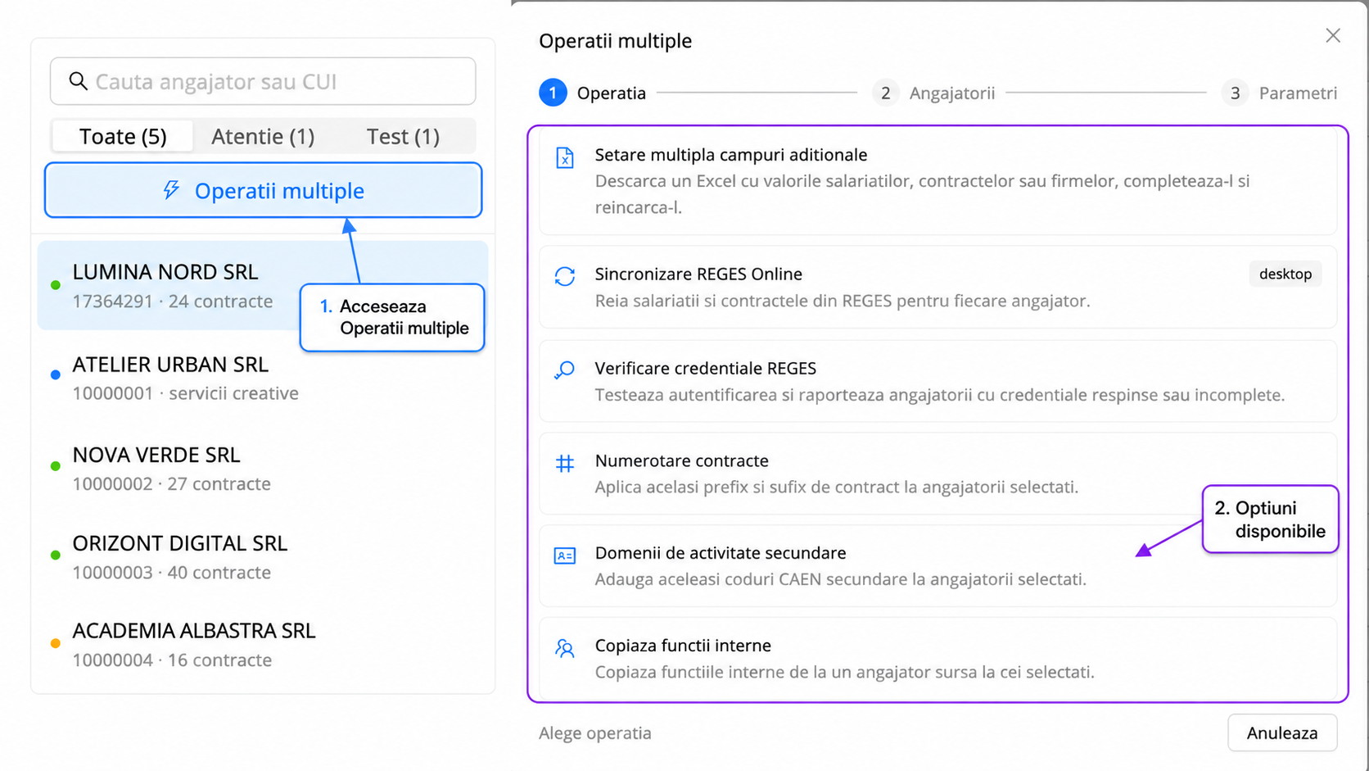The image size is (1369, 771).
Task: Open the Operatii multiple button
Action: (263, 190)
